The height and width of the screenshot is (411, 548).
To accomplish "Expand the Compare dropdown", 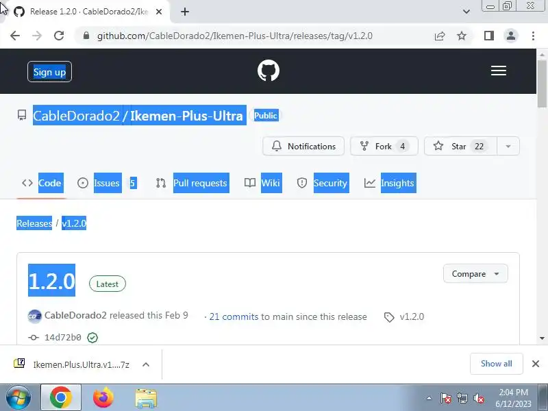I will pos(475,273).
